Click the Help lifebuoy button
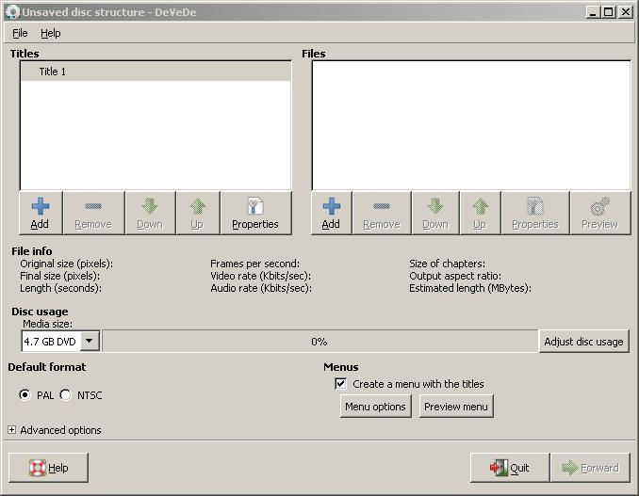The width and height of the screenshot is (639, 496). pos(48,468)
